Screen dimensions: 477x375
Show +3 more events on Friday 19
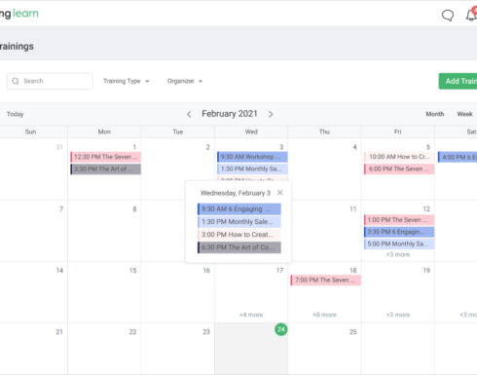point(398,315)
